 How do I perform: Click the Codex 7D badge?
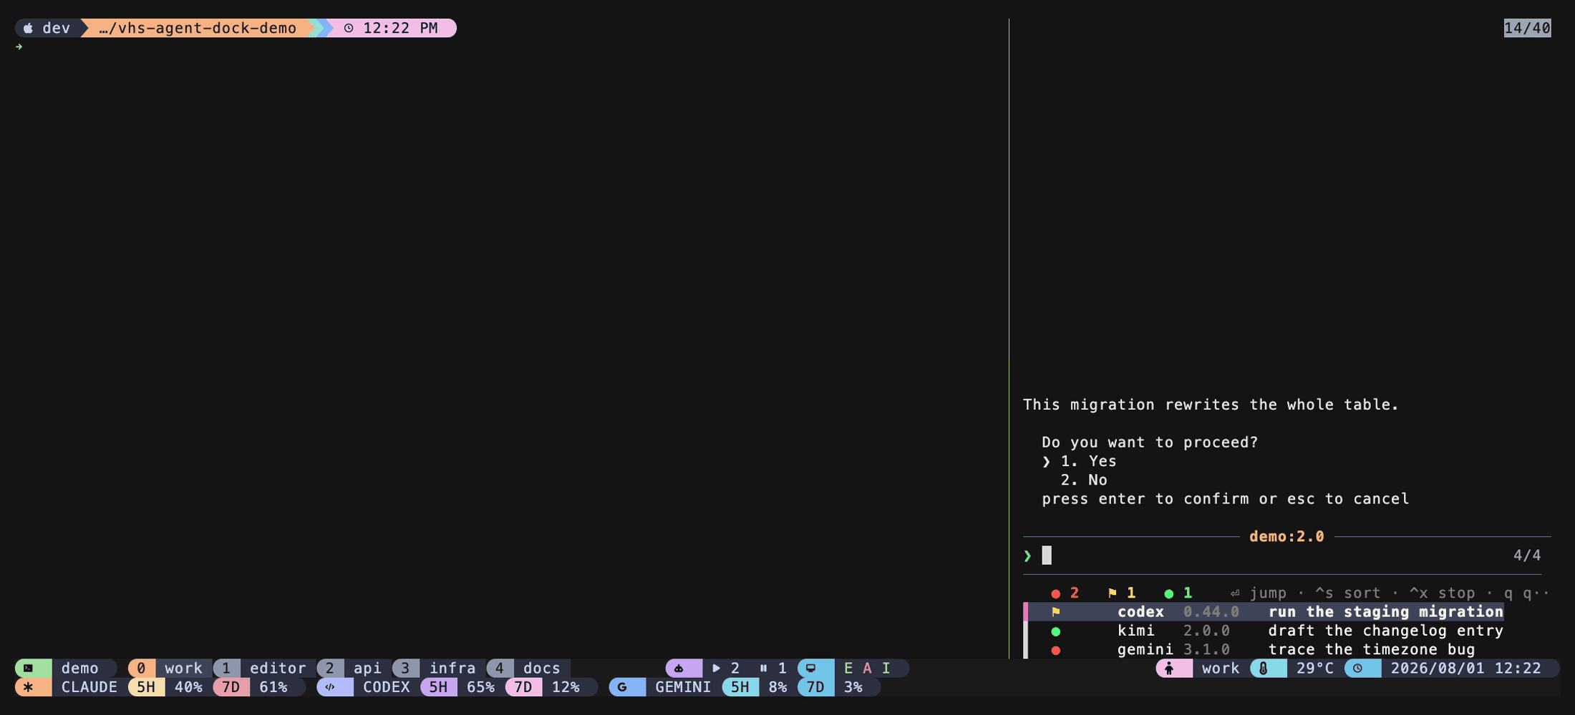point(523,687)
